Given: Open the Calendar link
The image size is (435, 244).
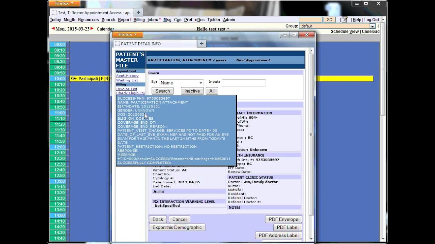Looking at the screenshot, I should (x=105, y=29).
